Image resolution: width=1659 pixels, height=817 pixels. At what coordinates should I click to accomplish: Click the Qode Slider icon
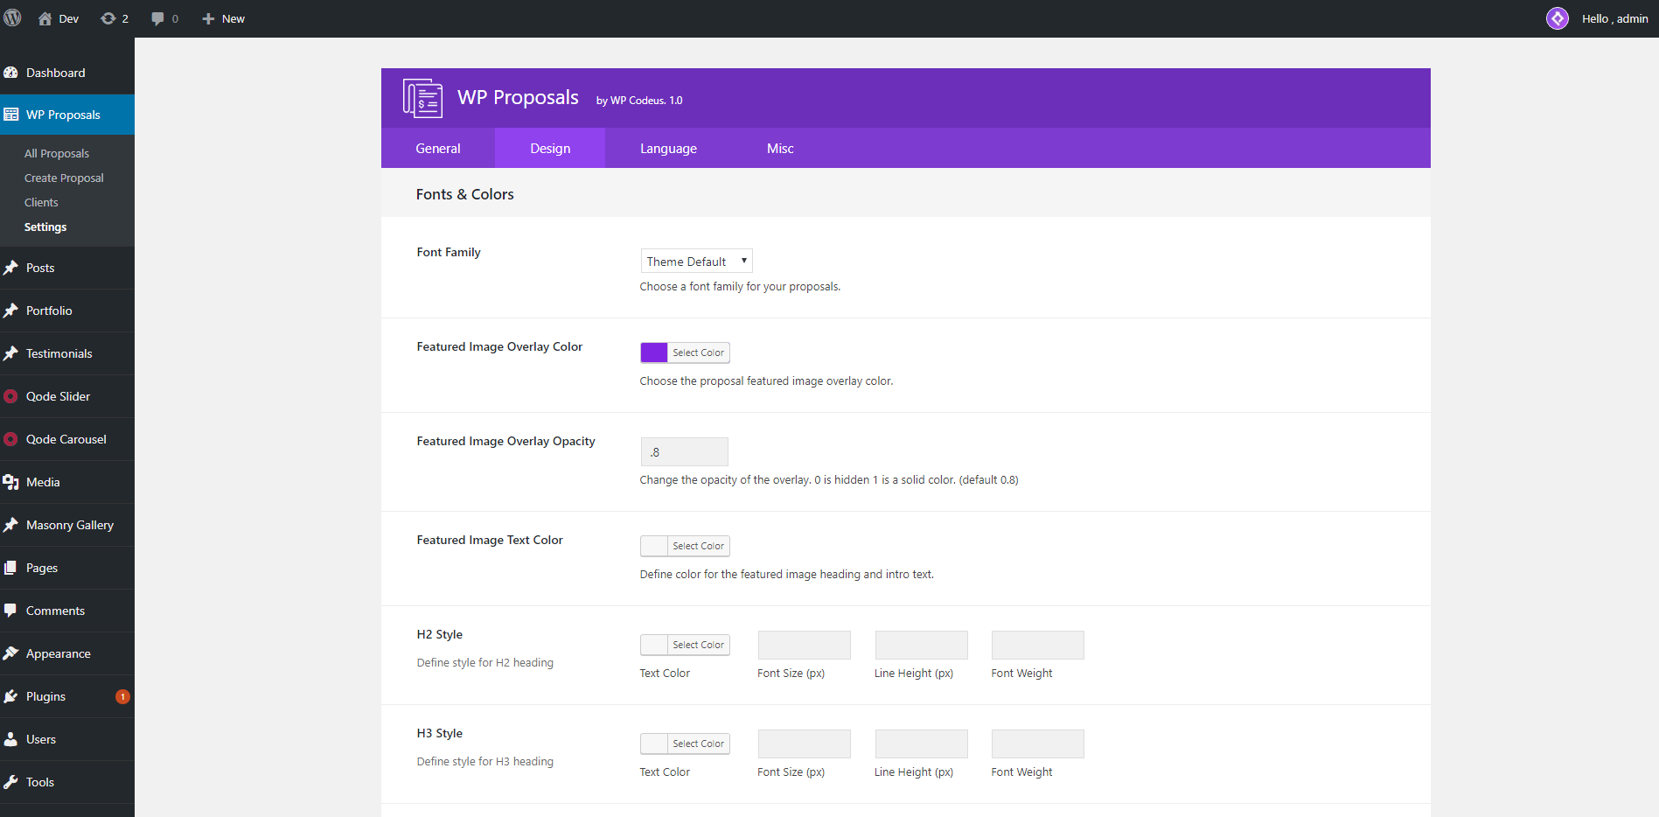(x=10, y=396)
